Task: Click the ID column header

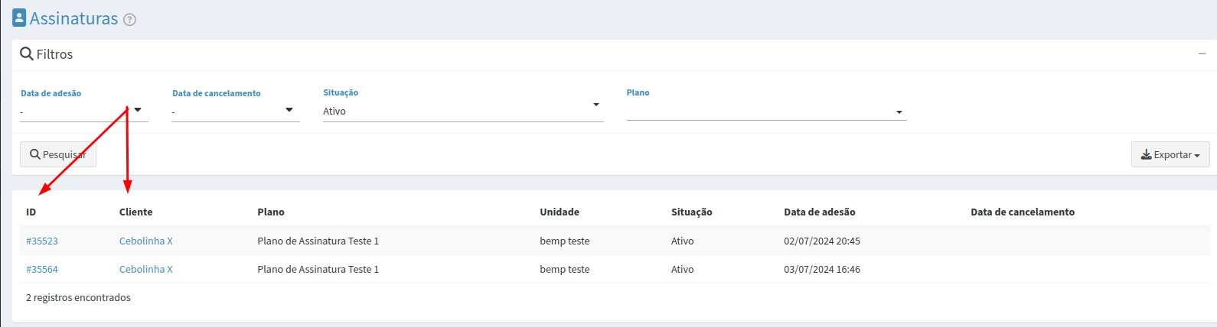Action: pos(31,212)
